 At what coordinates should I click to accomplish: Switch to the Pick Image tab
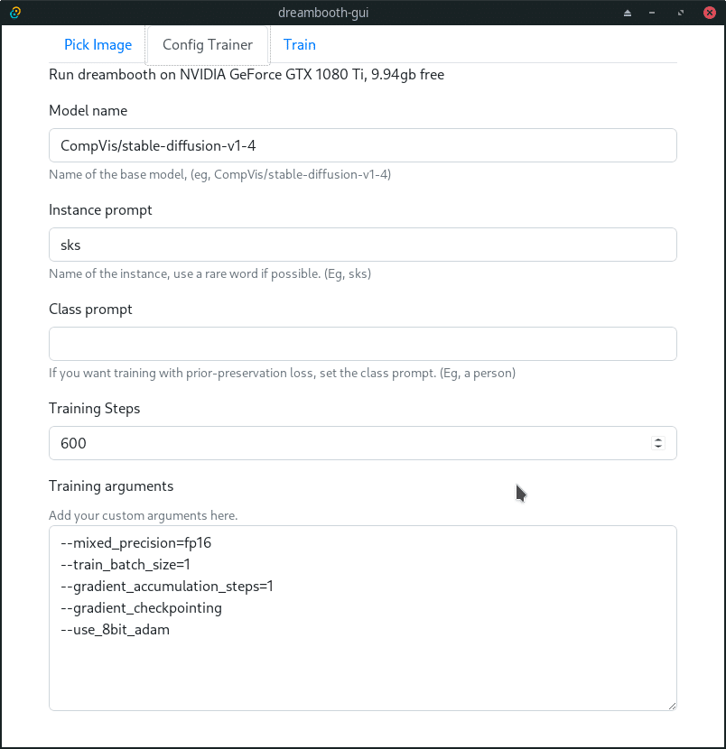[98, 45]
